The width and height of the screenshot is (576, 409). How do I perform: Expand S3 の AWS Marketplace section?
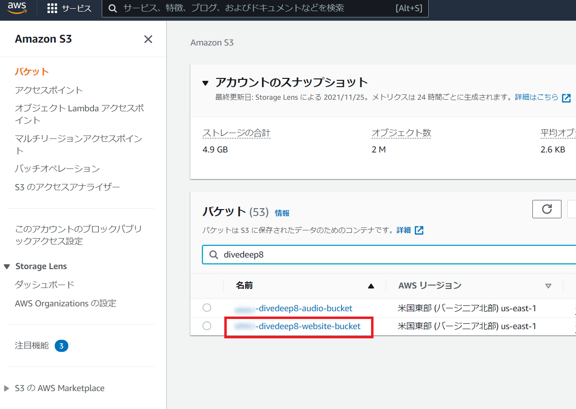(6, 389)
